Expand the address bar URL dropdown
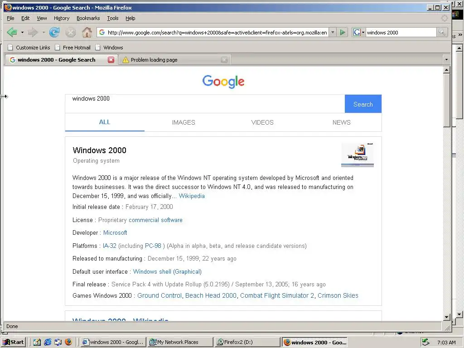This screenshot has width=464, height=348. (333, 32)
